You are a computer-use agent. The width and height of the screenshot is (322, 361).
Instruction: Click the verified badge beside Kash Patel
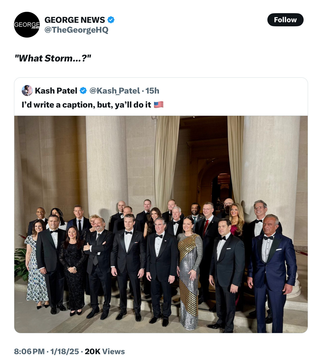(83, 91)
